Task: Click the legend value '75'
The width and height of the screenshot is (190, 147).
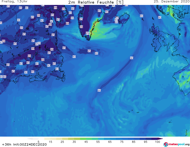Action: click(x=122, y=142)
